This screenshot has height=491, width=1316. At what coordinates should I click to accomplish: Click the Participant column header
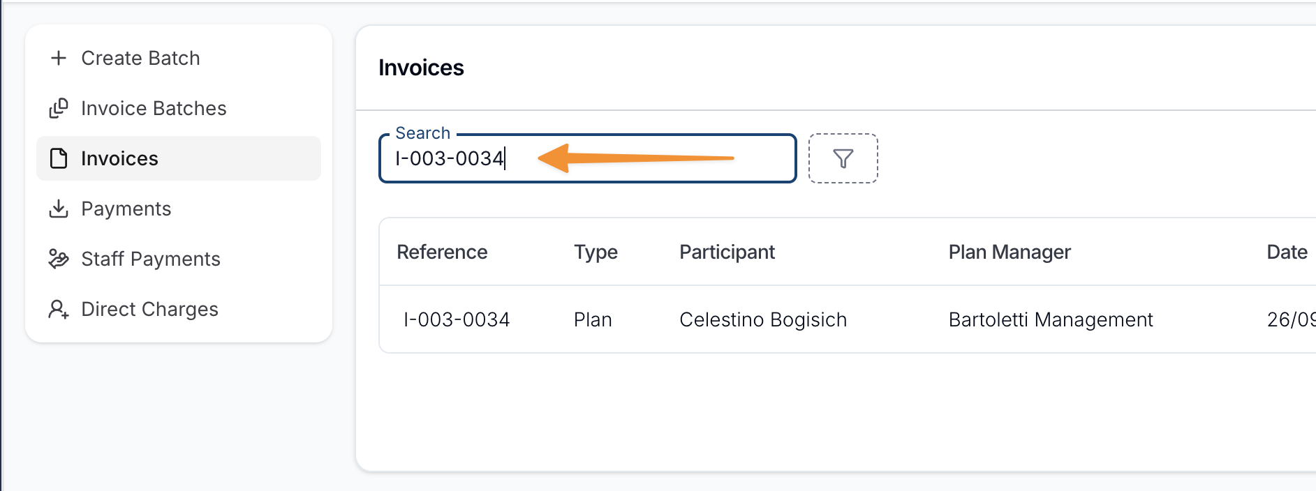[727, 252]
